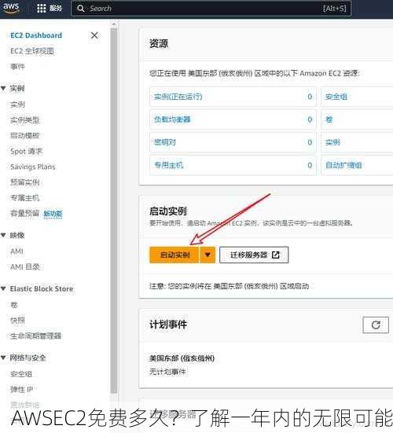Select 实例 item under 实例 section
Image resolution: width=393 pixels, height=433 pixels.
[17, 105]
